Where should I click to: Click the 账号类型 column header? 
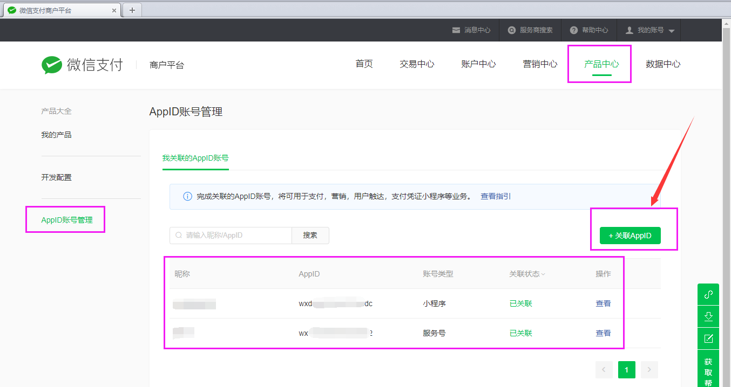(438, 274)
